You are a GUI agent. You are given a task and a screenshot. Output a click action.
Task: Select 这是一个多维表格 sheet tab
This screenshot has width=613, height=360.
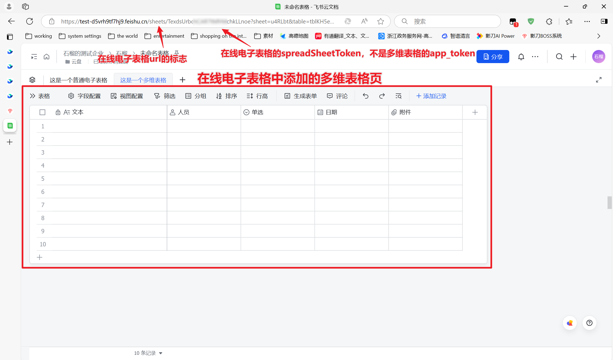pos(143,80)
